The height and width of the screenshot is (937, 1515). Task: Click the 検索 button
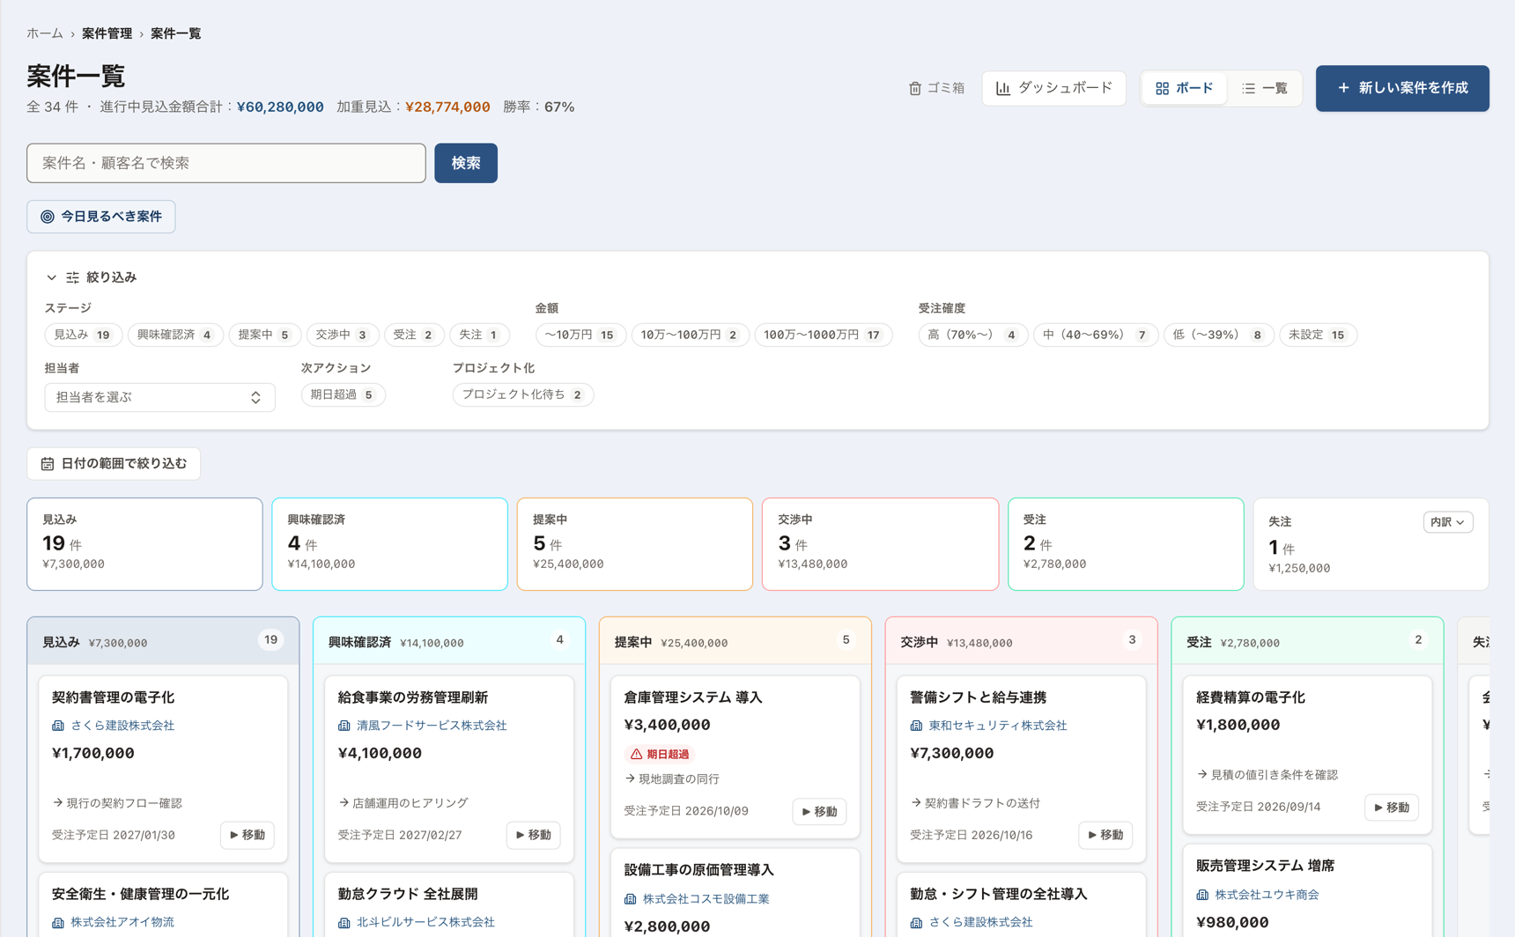(466, 163)
